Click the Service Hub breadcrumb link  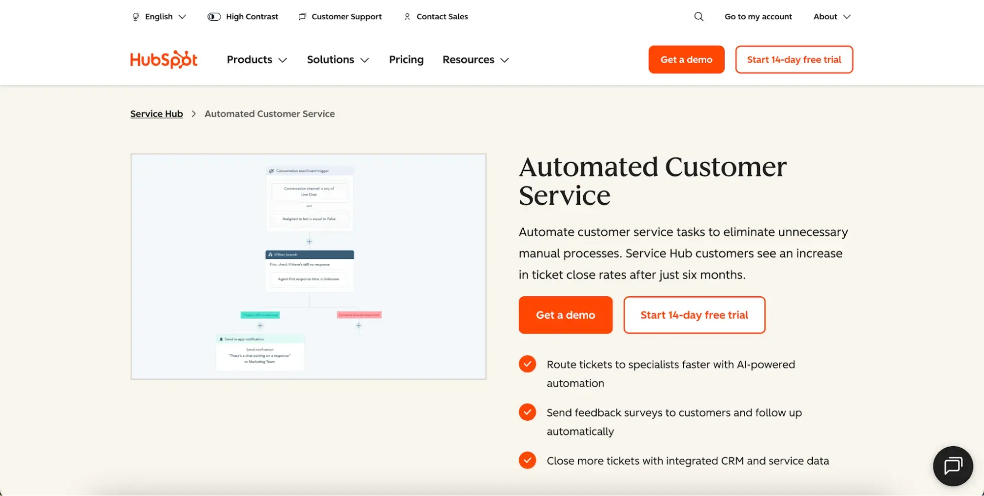coord(157,114)
